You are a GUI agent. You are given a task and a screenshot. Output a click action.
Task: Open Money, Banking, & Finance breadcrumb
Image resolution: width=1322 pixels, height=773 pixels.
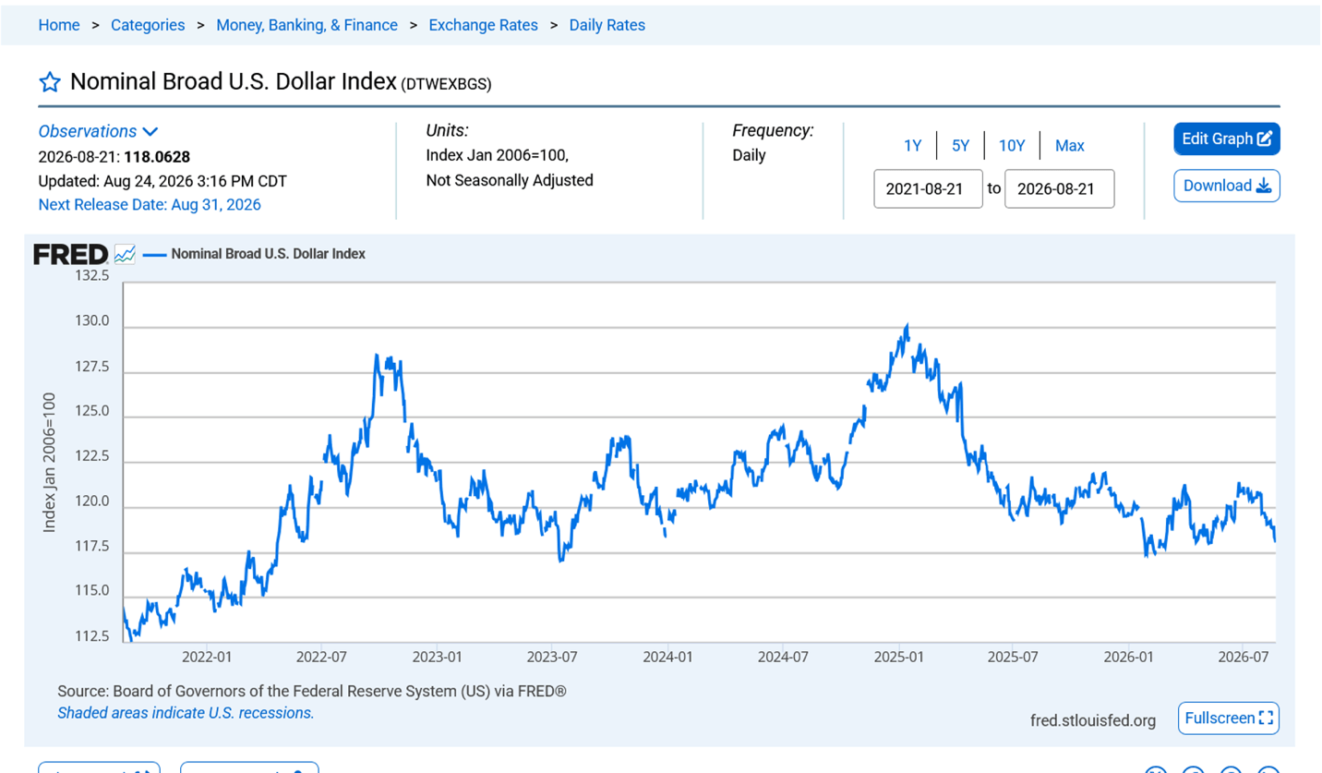[307, 25]
